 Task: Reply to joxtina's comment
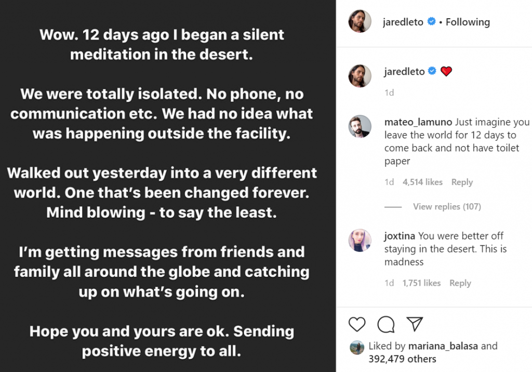[460, 283]
